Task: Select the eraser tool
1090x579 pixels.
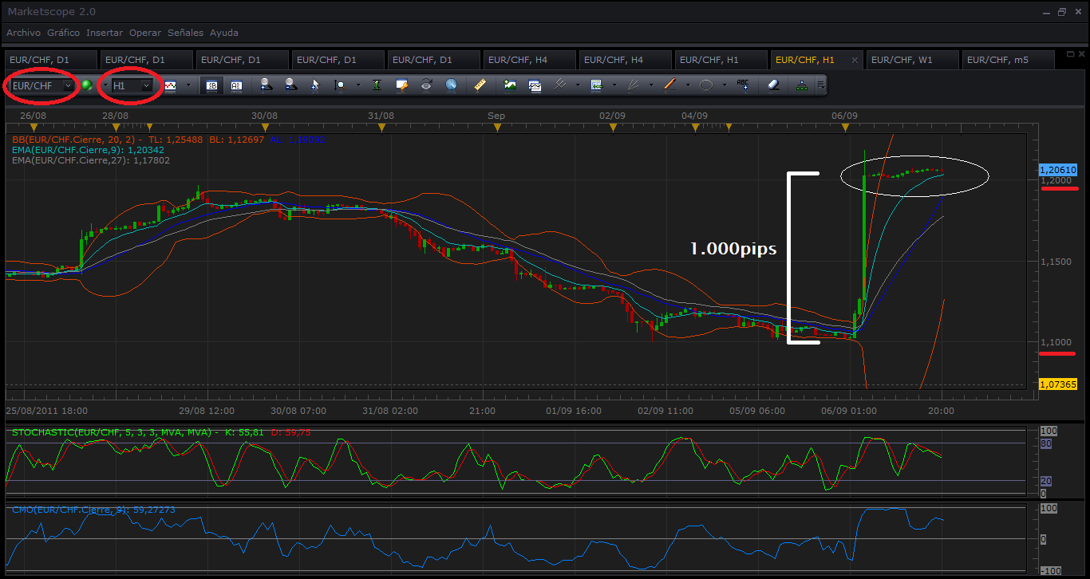Action: tap(773, 85)
